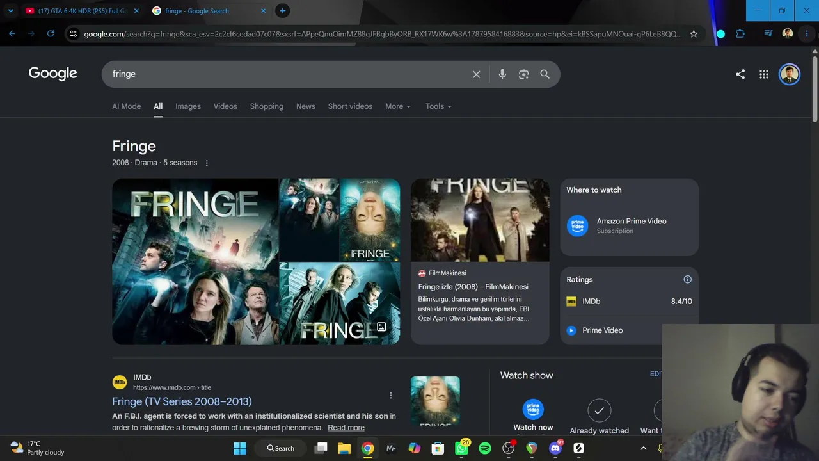
Task: Open Prime Video rating row
Action: tap(614, 330)
